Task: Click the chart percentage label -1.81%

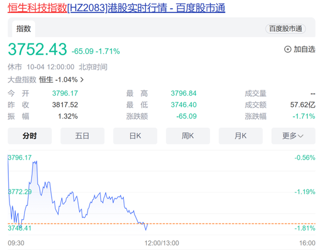Action: (x=305, y=228)
